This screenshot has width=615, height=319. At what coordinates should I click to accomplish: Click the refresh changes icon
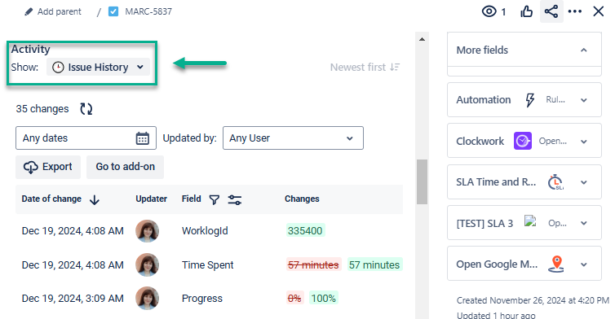[86, 109]
